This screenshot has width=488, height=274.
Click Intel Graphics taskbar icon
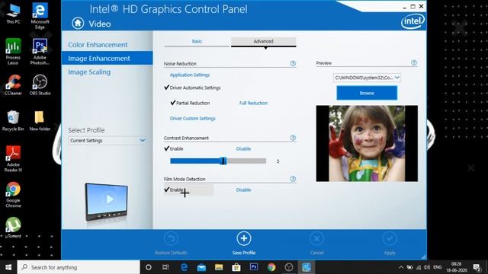[x=307, y=267]
